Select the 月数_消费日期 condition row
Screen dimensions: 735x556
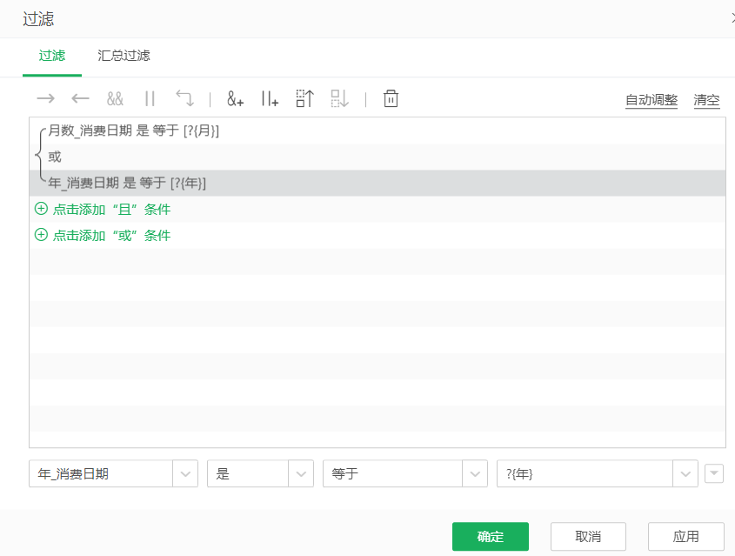click(378, 131)
